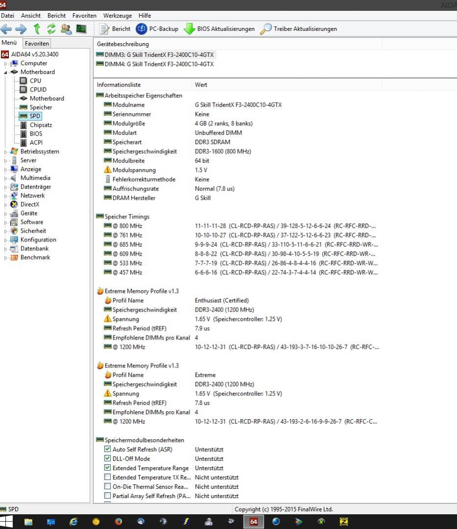Expand the Multimedia tree node

point(5,178)
